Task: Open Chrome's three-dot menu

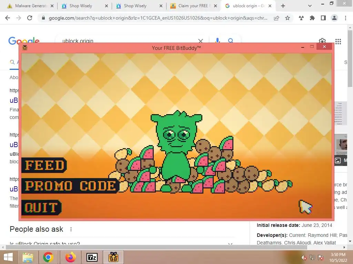Action: pyautogui.click(x=345, y=18)
